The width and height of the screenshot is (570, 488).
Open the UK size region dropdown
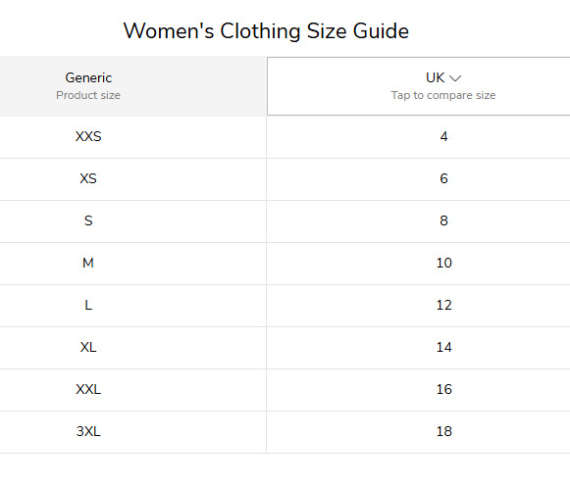(x=418, y=86)
